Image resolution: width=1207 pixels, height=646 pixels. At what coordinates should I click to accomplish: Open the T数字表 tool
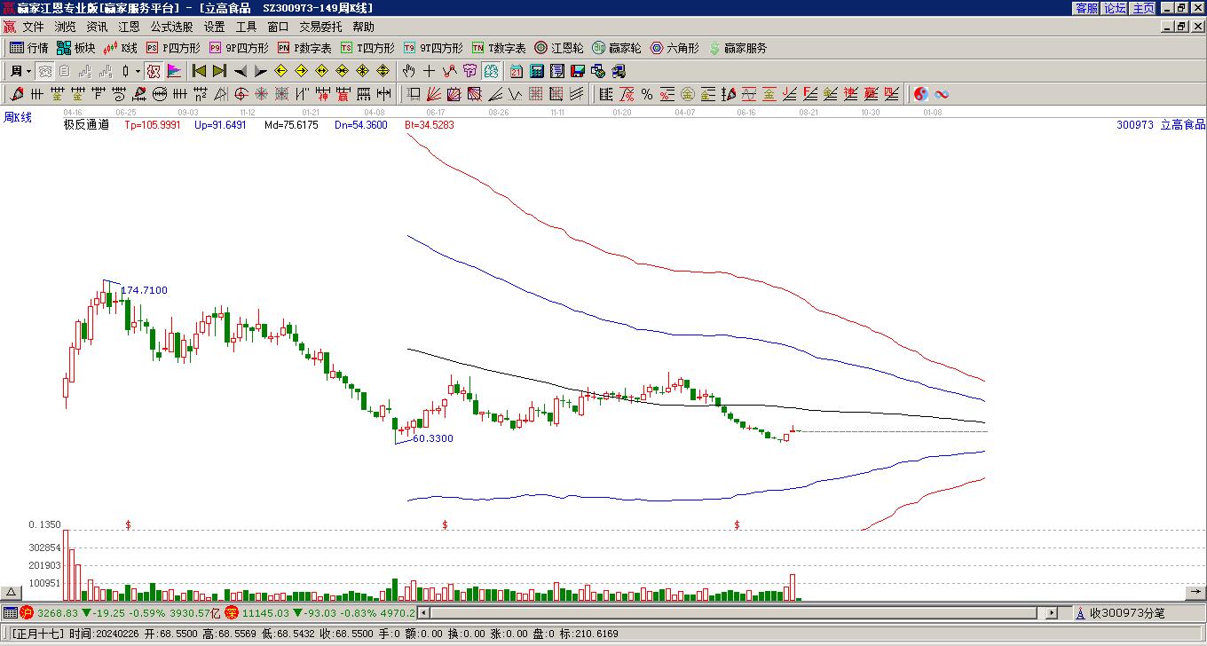coord(499,48)
